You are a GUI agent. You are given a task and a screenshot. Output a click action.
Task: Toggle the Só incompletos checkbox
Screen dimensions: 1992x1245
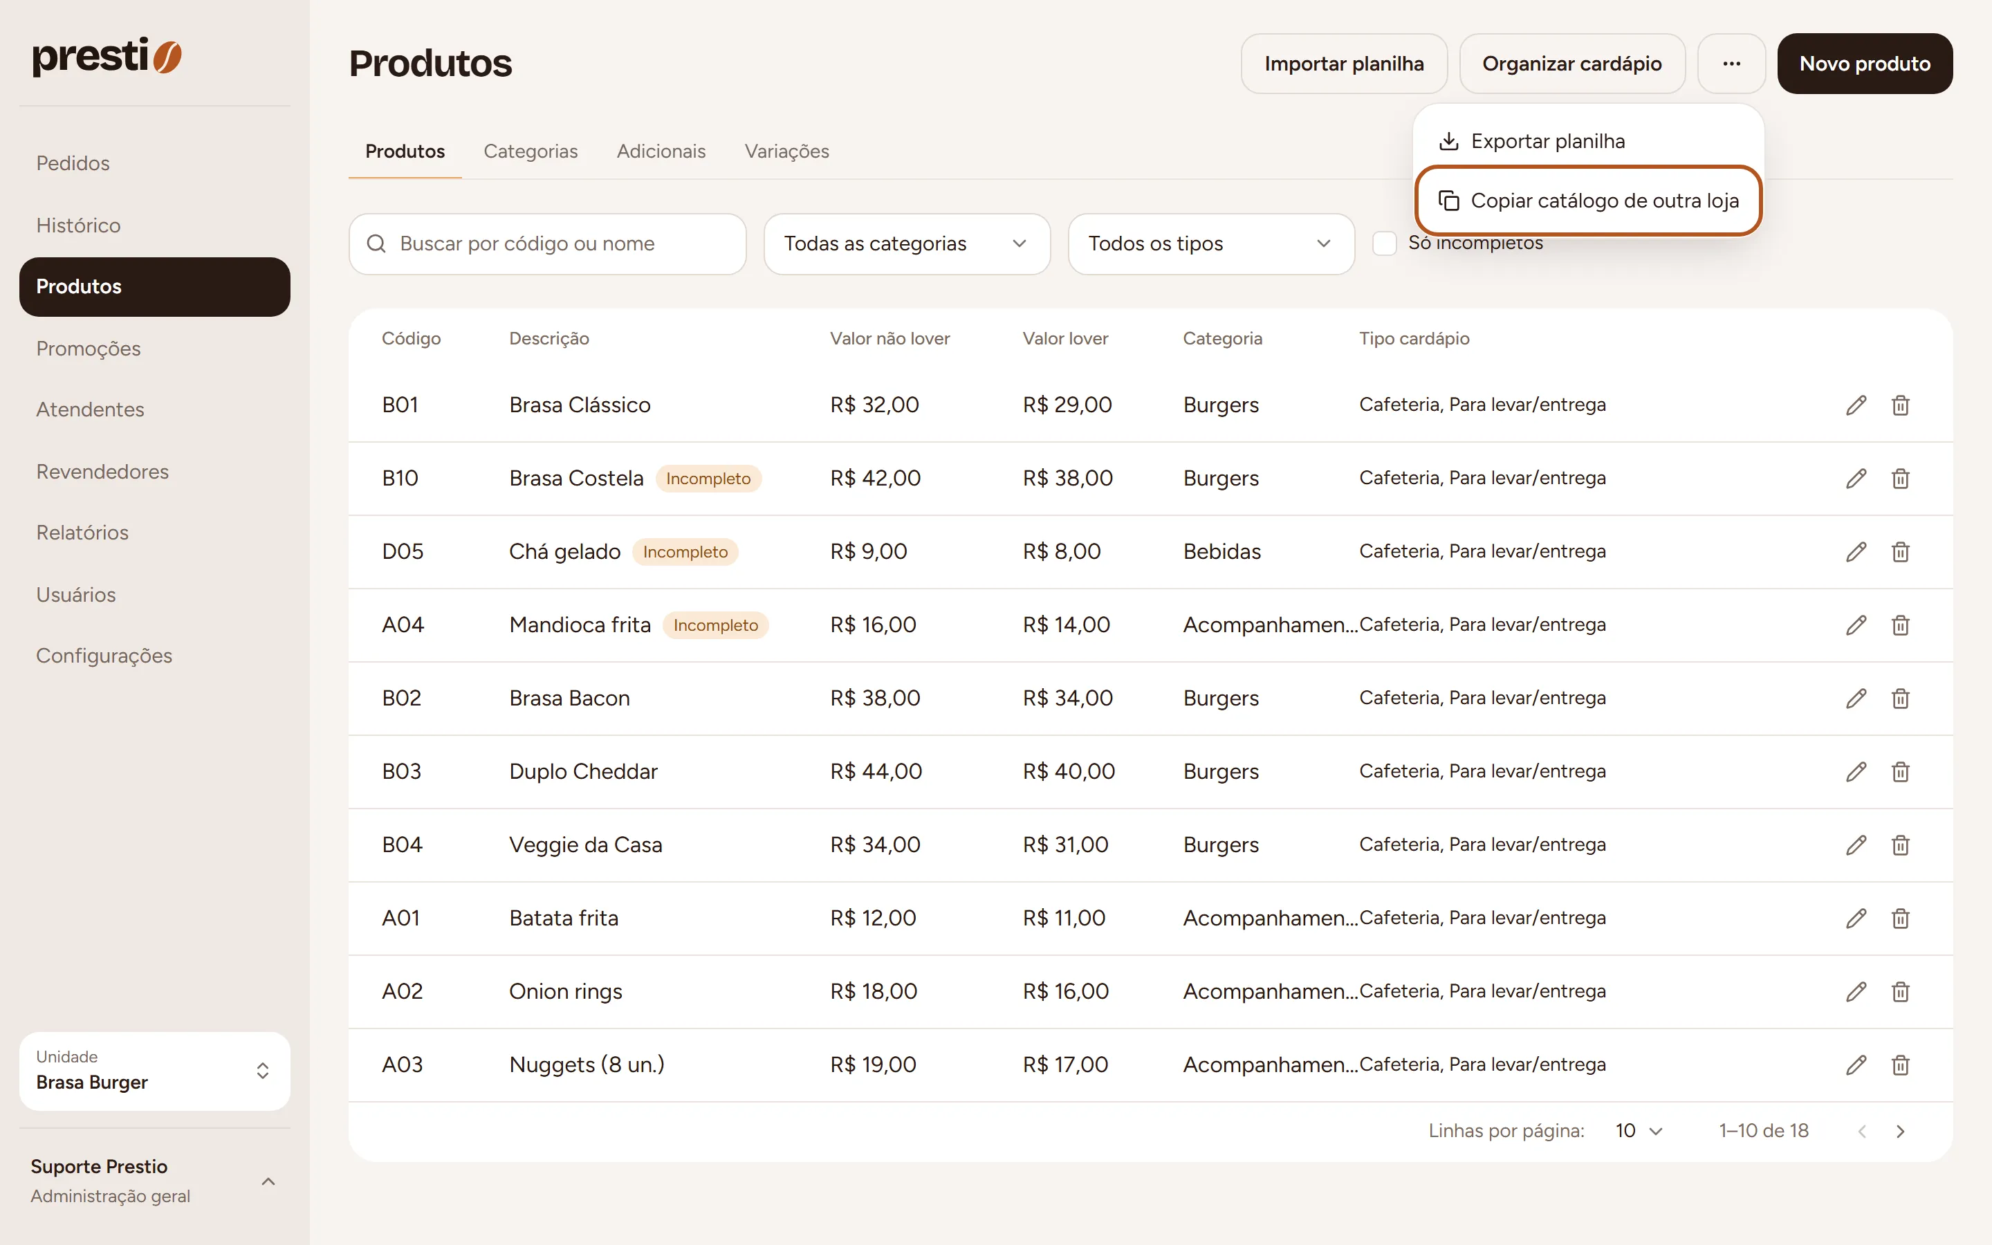(x=1385, y=243)
